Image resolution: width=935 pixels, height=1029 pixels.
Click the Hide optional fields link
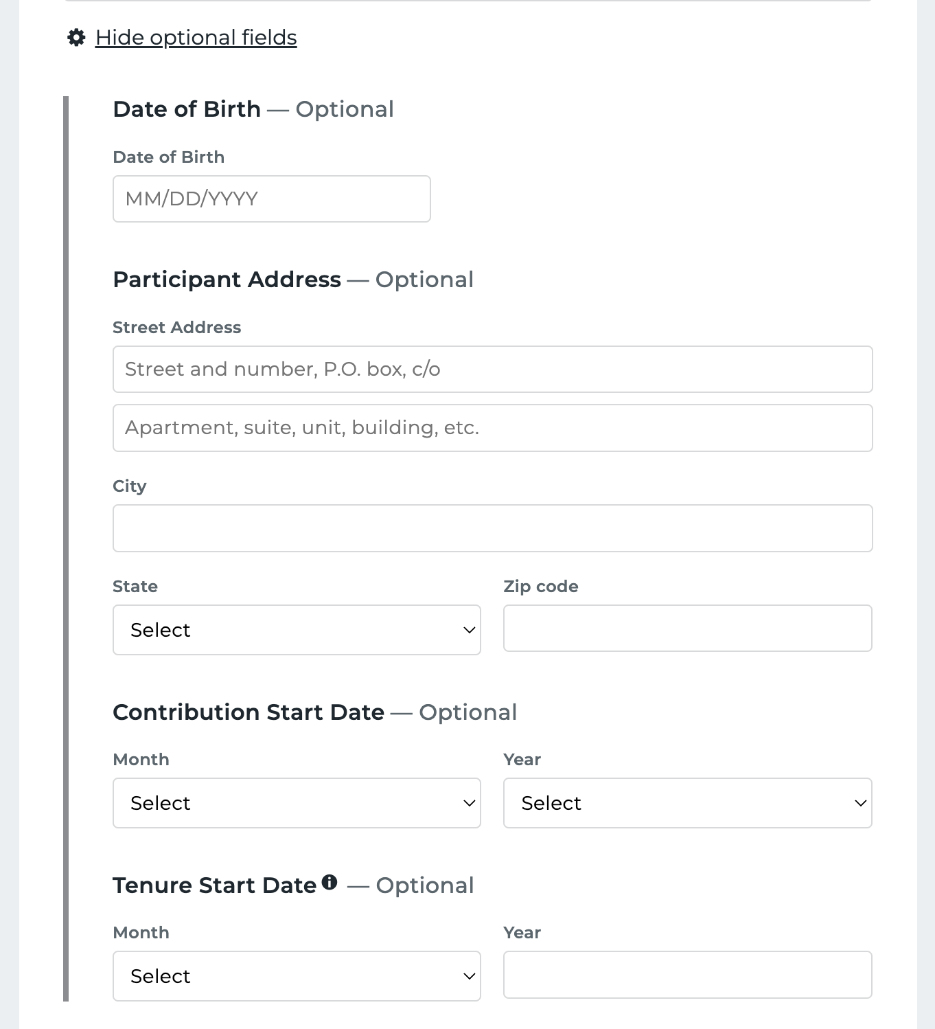(x=196, y=38)
